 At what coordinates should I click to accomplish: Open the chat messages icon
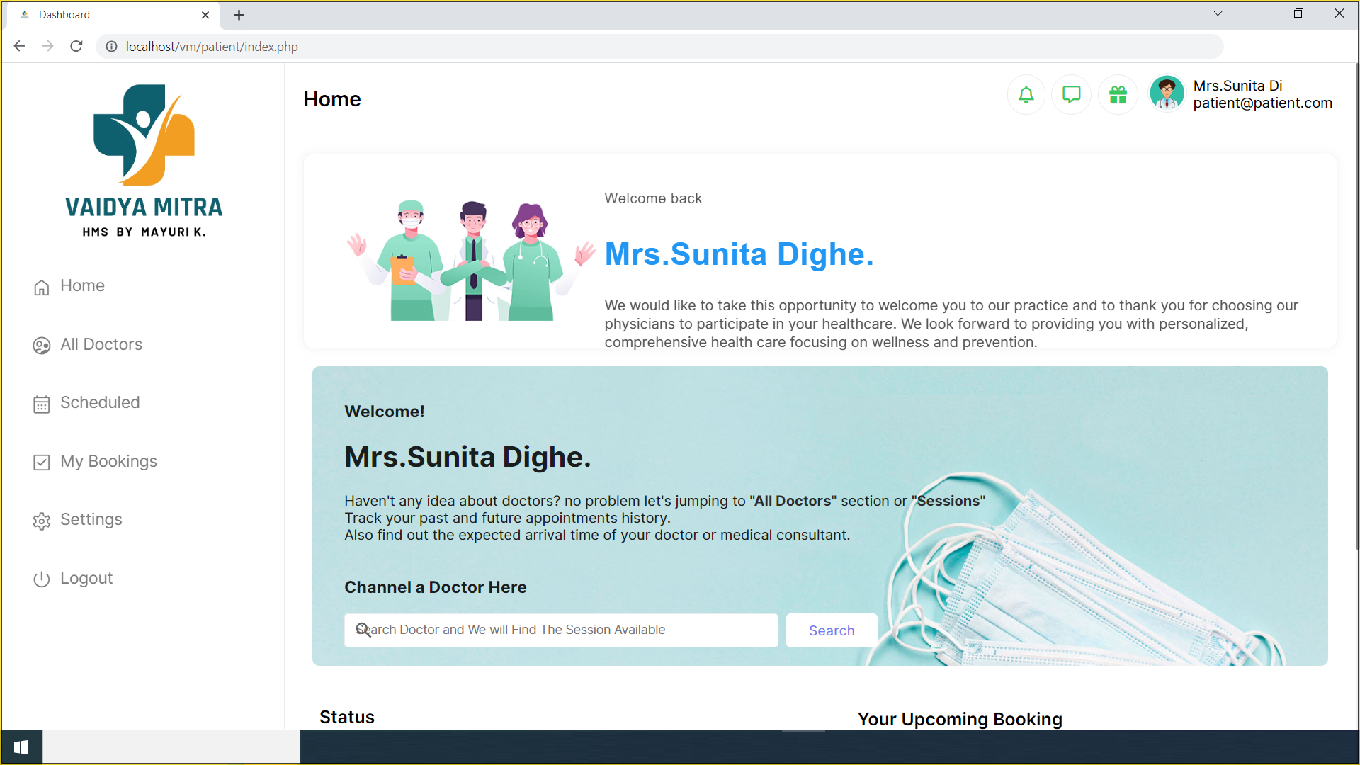[x=1071, y=93]
